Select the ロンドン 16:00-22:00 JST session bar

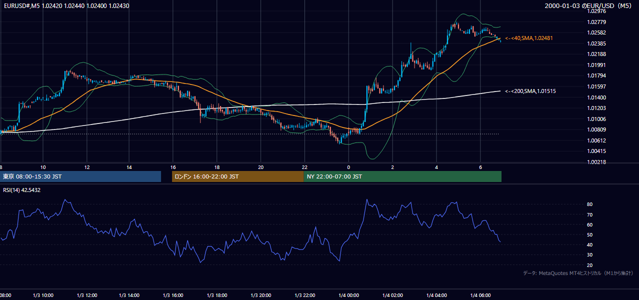coord(237,176)
